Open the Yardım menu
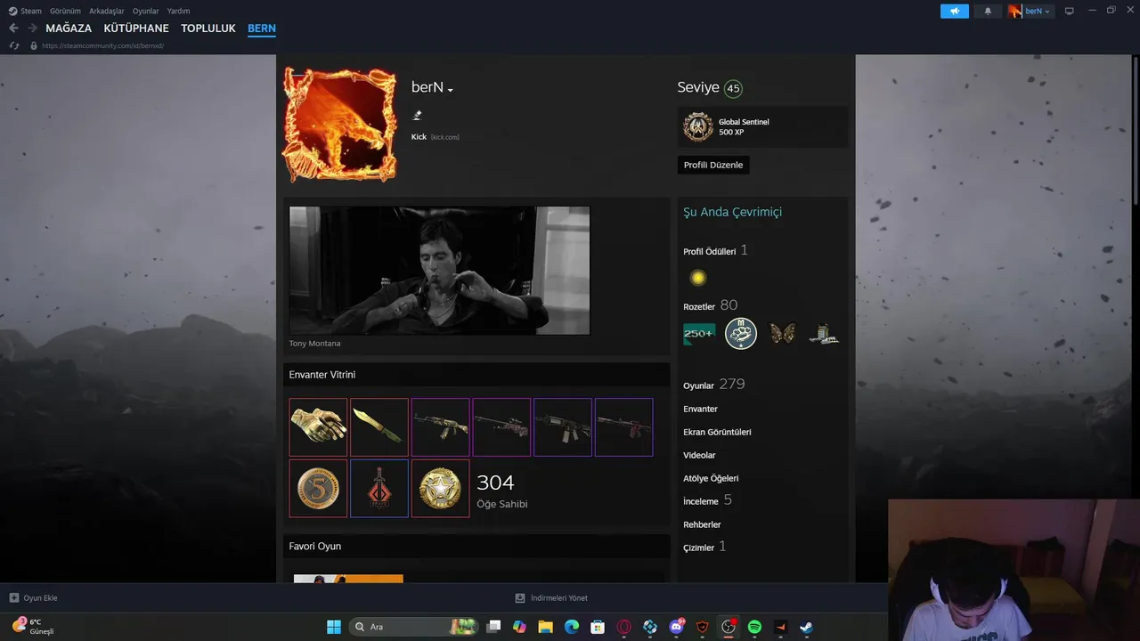Image resolution: width=1140 pixels, height=641 pixels. [178, 11]
